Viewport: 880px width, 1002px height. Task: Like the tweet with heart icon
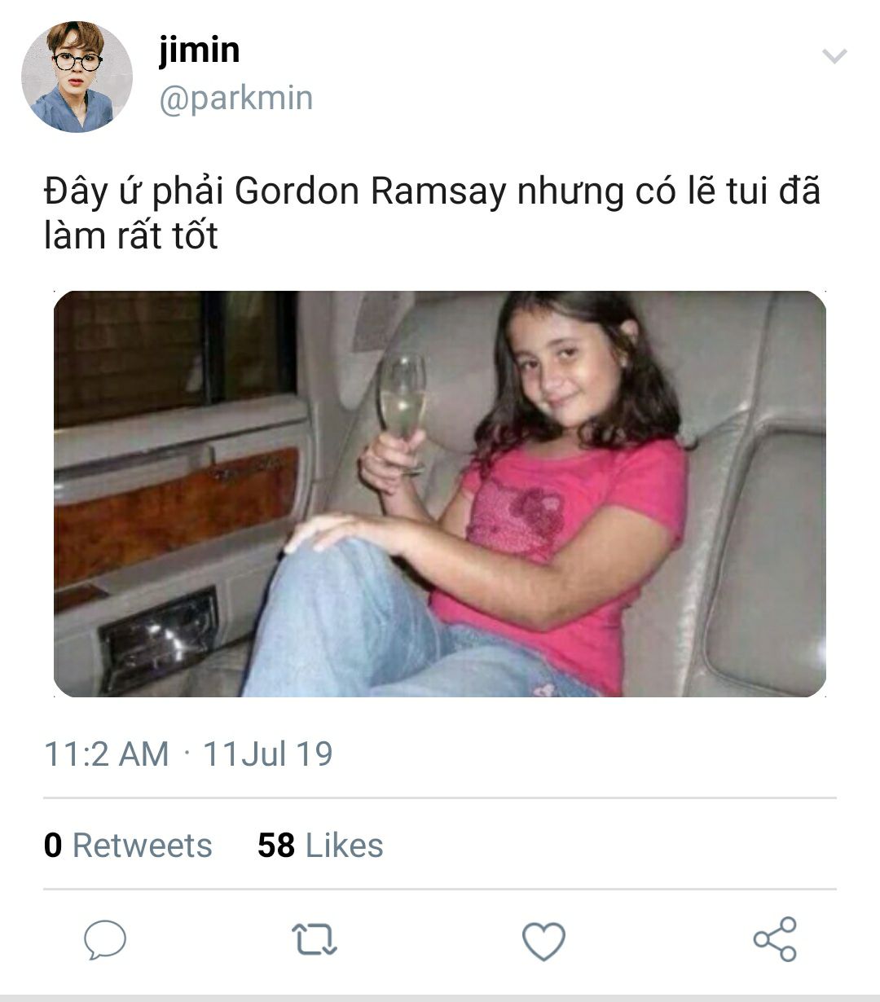[x=543, y=941]
